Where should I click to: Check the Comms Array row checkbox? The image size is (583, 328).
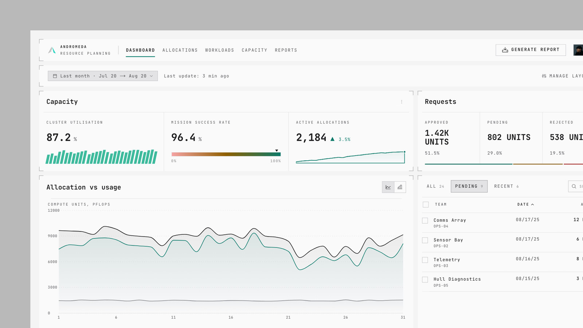425,220
